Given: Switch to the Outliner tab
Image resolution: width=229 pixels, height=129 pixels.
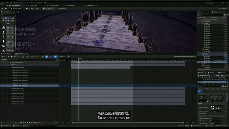Looking at the screenshot, I should [215, 12].
